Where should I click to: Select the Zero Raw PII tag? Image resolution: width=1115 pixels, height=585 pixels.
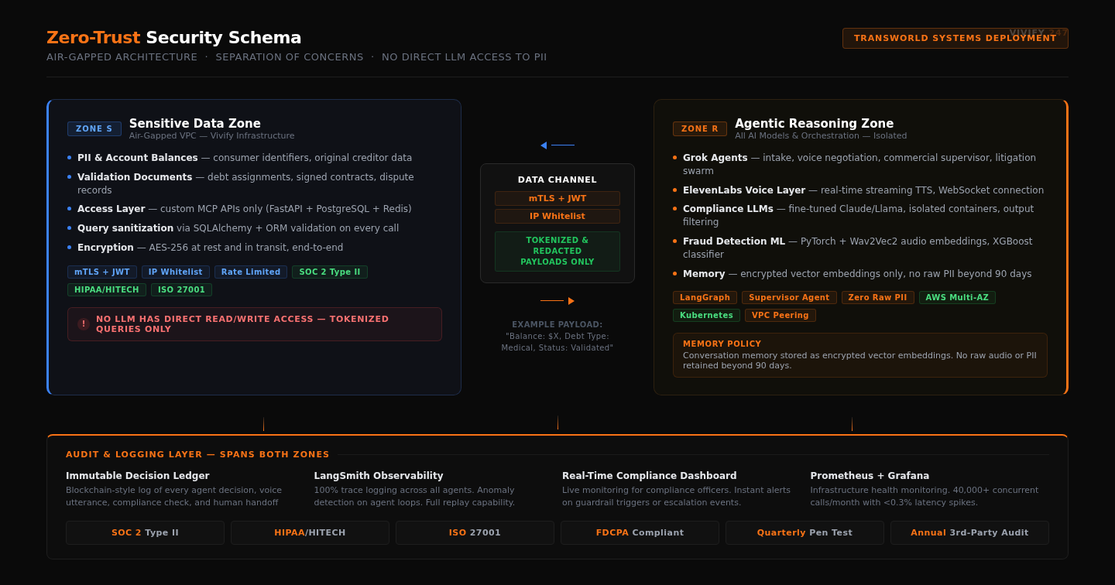(x=878, y=298)
